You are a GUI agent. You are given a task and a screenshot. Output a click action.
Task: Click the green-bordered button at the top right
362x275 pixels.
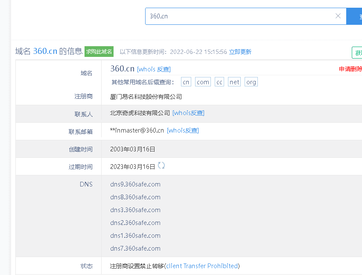pyautogui.click(x=357, y=53)
